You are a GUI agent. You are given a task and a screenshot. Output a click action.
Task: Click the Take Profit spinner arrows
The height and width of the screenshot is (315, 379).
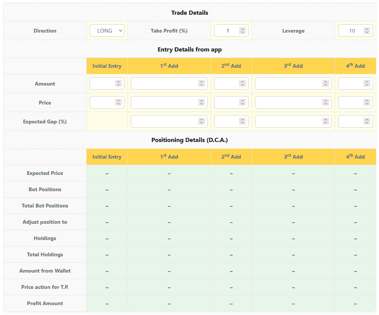point(242,31)
